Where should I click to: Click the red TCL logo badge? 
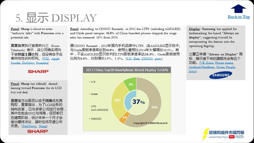[232, 137]
